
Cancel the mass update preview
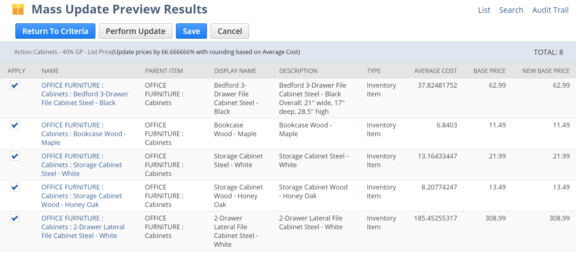pos(230,31)
